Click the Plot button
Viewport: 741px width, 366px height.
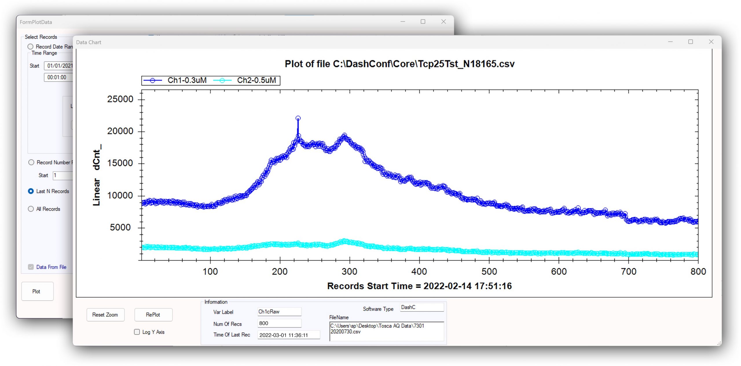click(x=37, y=291)
